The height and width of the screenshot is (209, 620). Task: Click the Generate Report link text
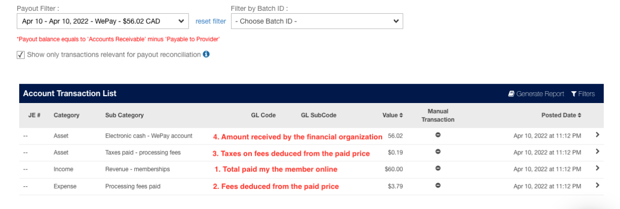pos(540,94)
